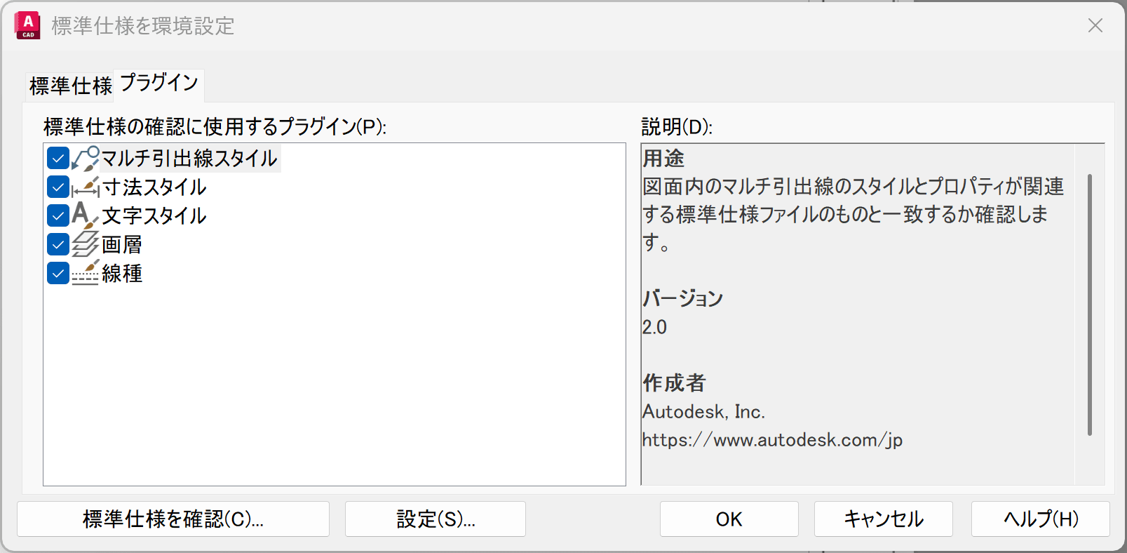Toggle the 線種 plugin checkbox
1127x553 pixels.
[58, 273]
